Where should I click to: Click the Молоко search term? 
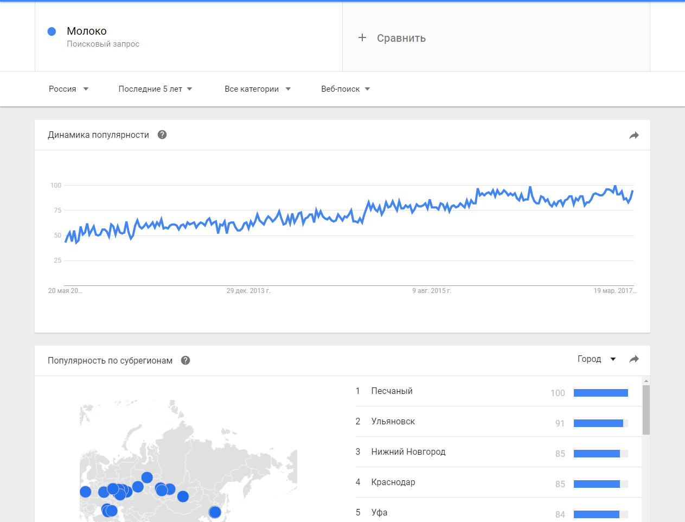tap(87, 31)
